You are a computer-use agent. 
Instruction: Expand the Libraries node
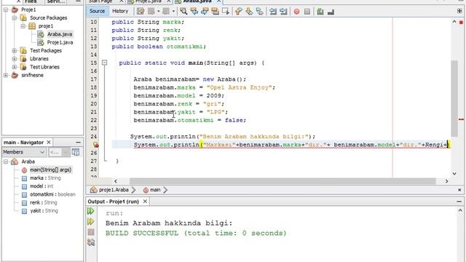(x=15, y=59)
